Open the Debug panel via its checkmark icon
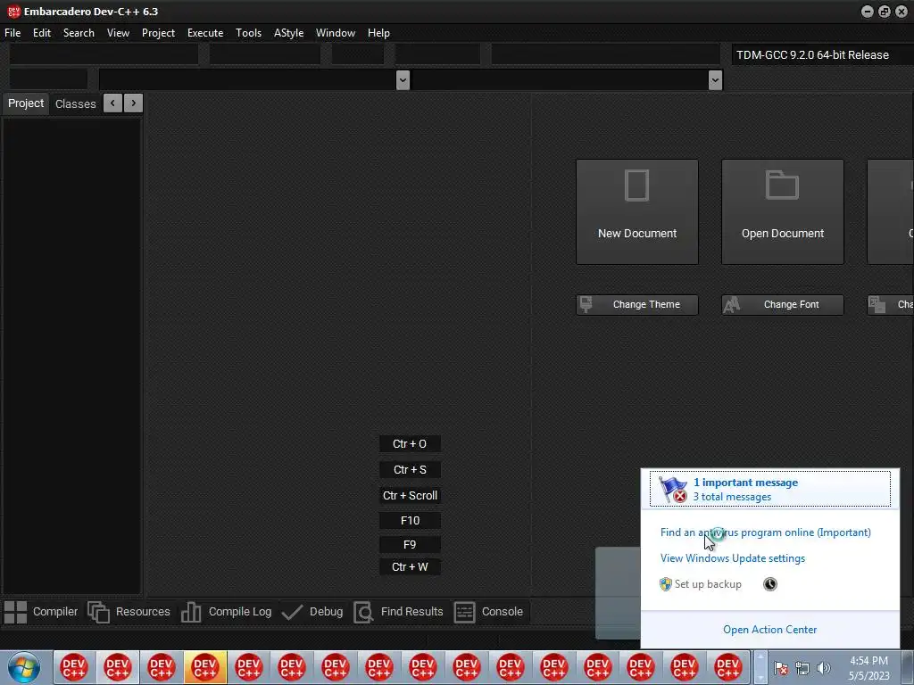Image resolution: width=914 pixels, height=685 pixels. click(x=292, y=612)
